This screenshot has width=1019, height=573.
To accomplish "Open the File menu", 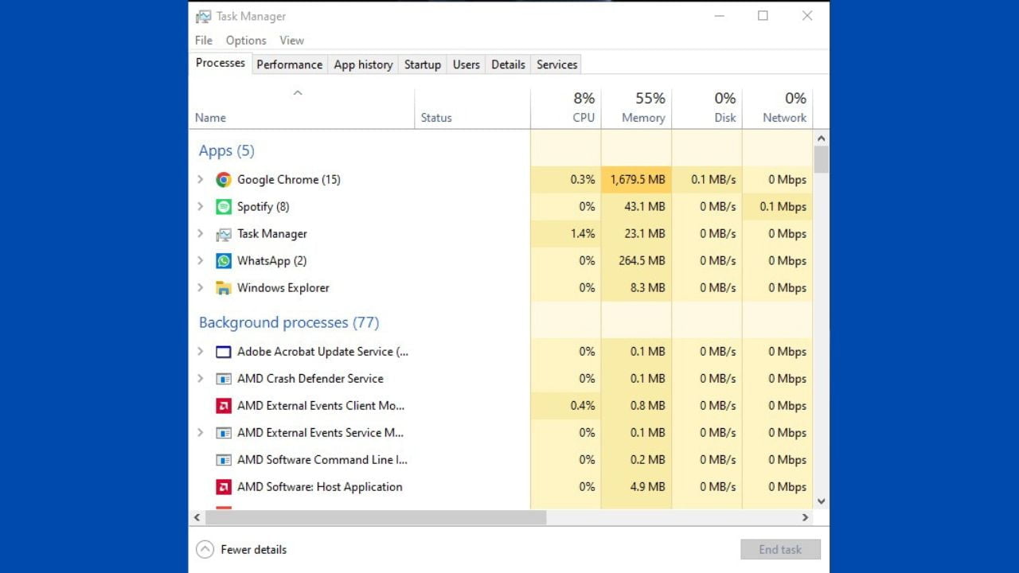I will [204, 41].
